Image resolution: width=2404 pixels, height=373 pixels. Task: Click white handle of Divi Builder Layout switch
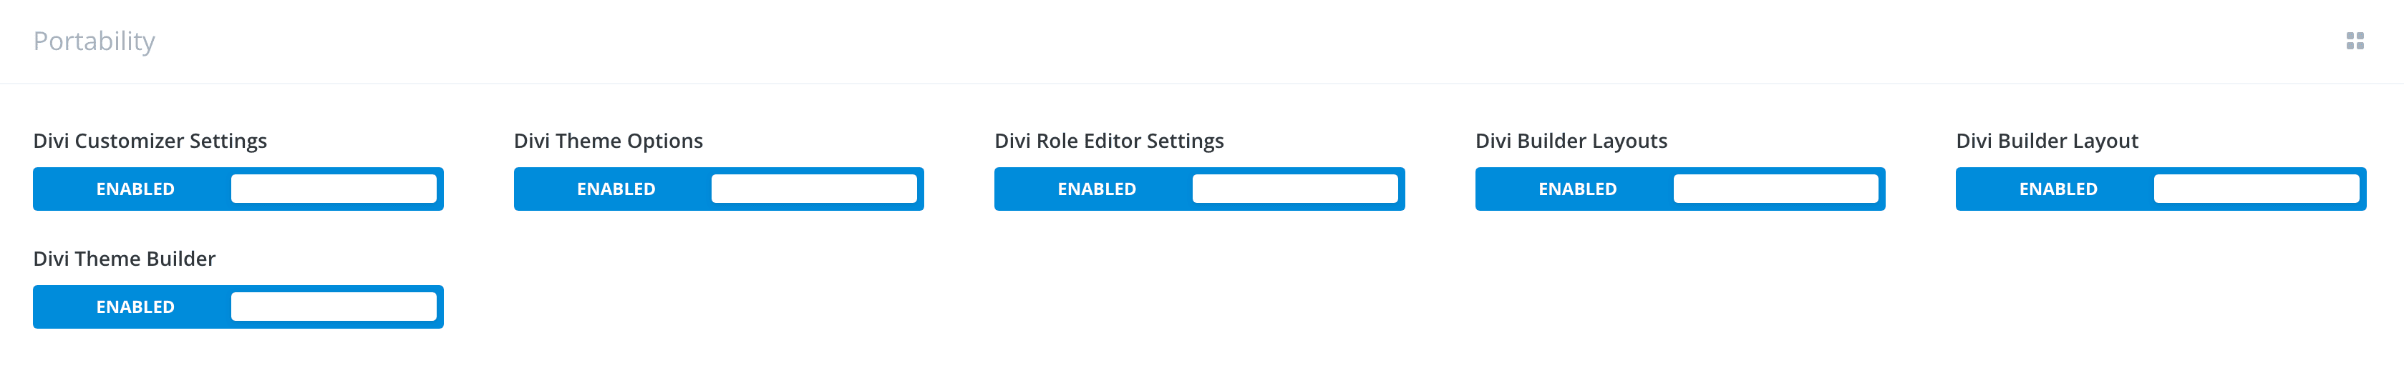(2256, 189)
